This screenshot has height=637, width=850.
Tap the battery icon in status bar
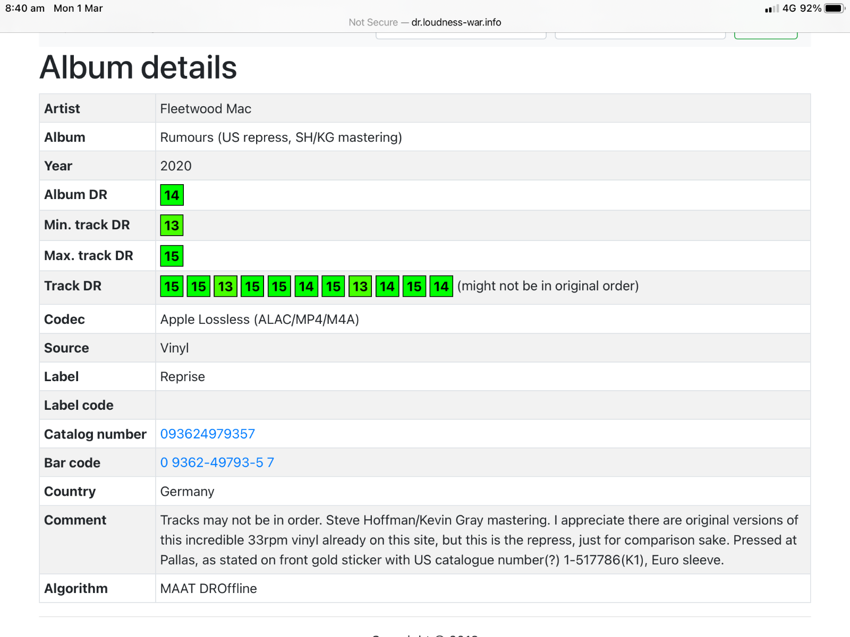point(834,8)
